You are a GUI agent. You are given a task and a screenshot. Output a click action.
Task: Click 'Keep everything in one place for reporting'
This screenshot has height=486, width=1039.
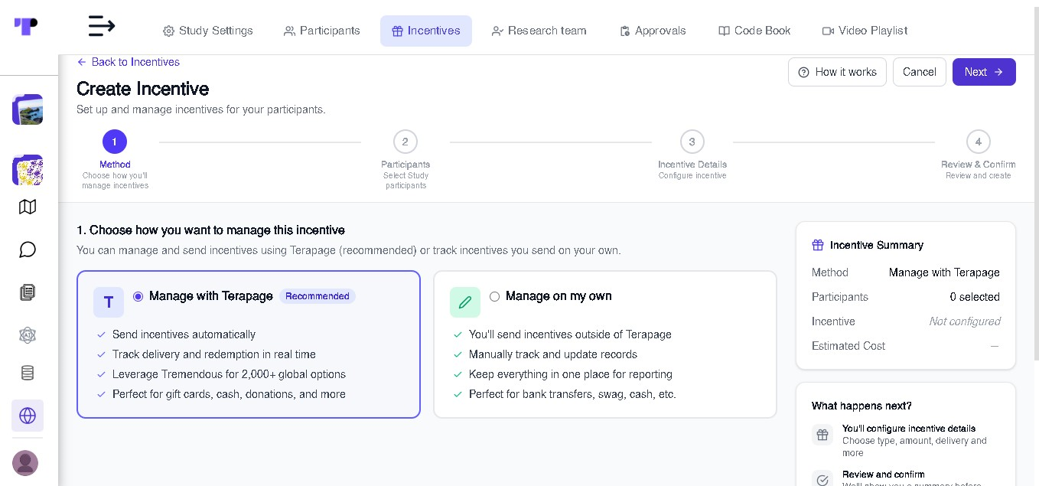click(571, 374)
